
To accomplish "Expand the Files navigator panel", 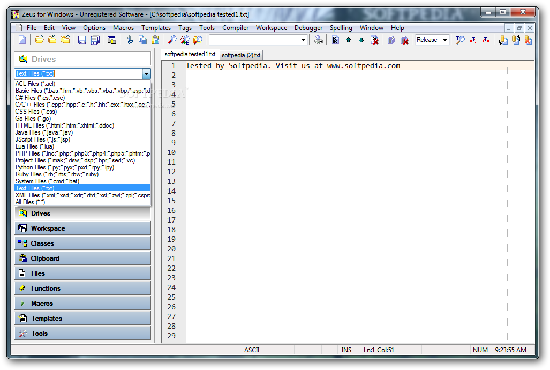I will [x=82, y=273].
